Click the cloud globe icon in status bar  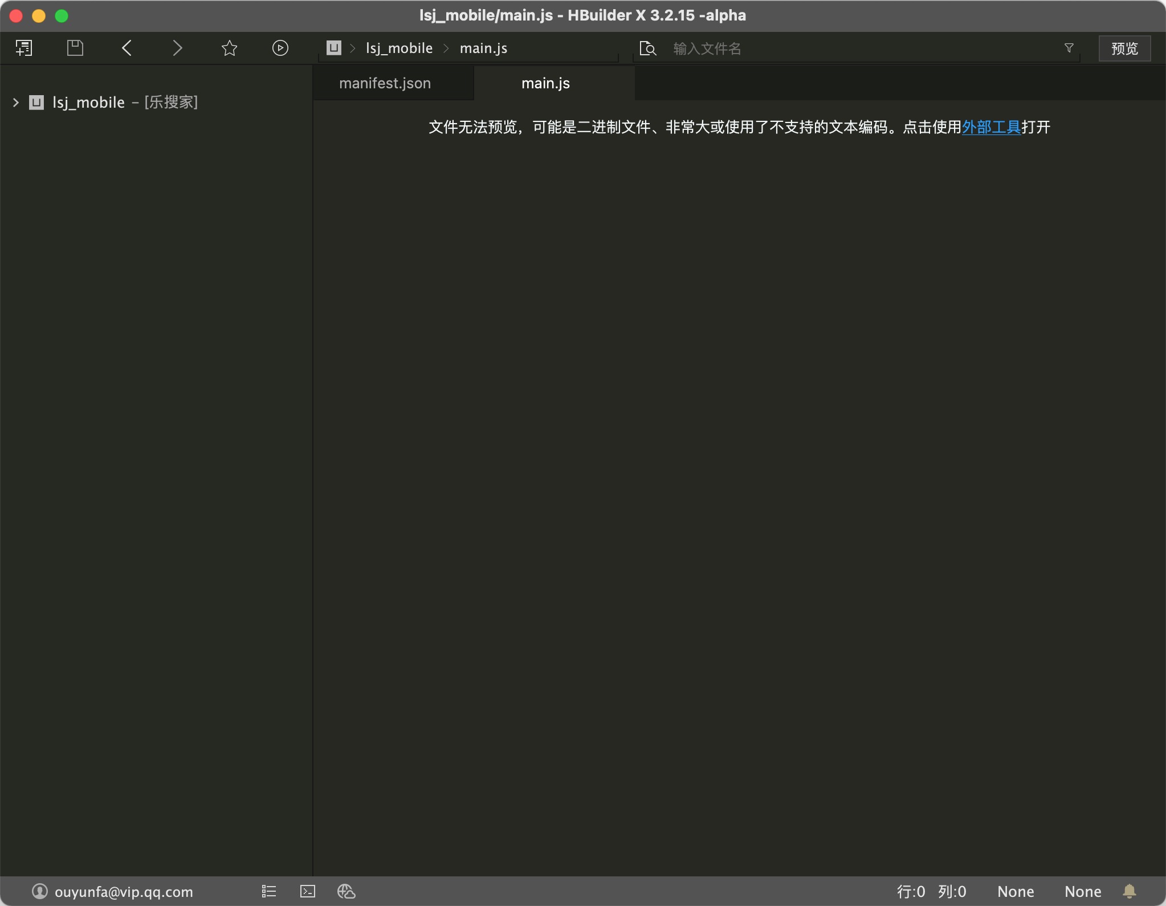tap(346, 891)
